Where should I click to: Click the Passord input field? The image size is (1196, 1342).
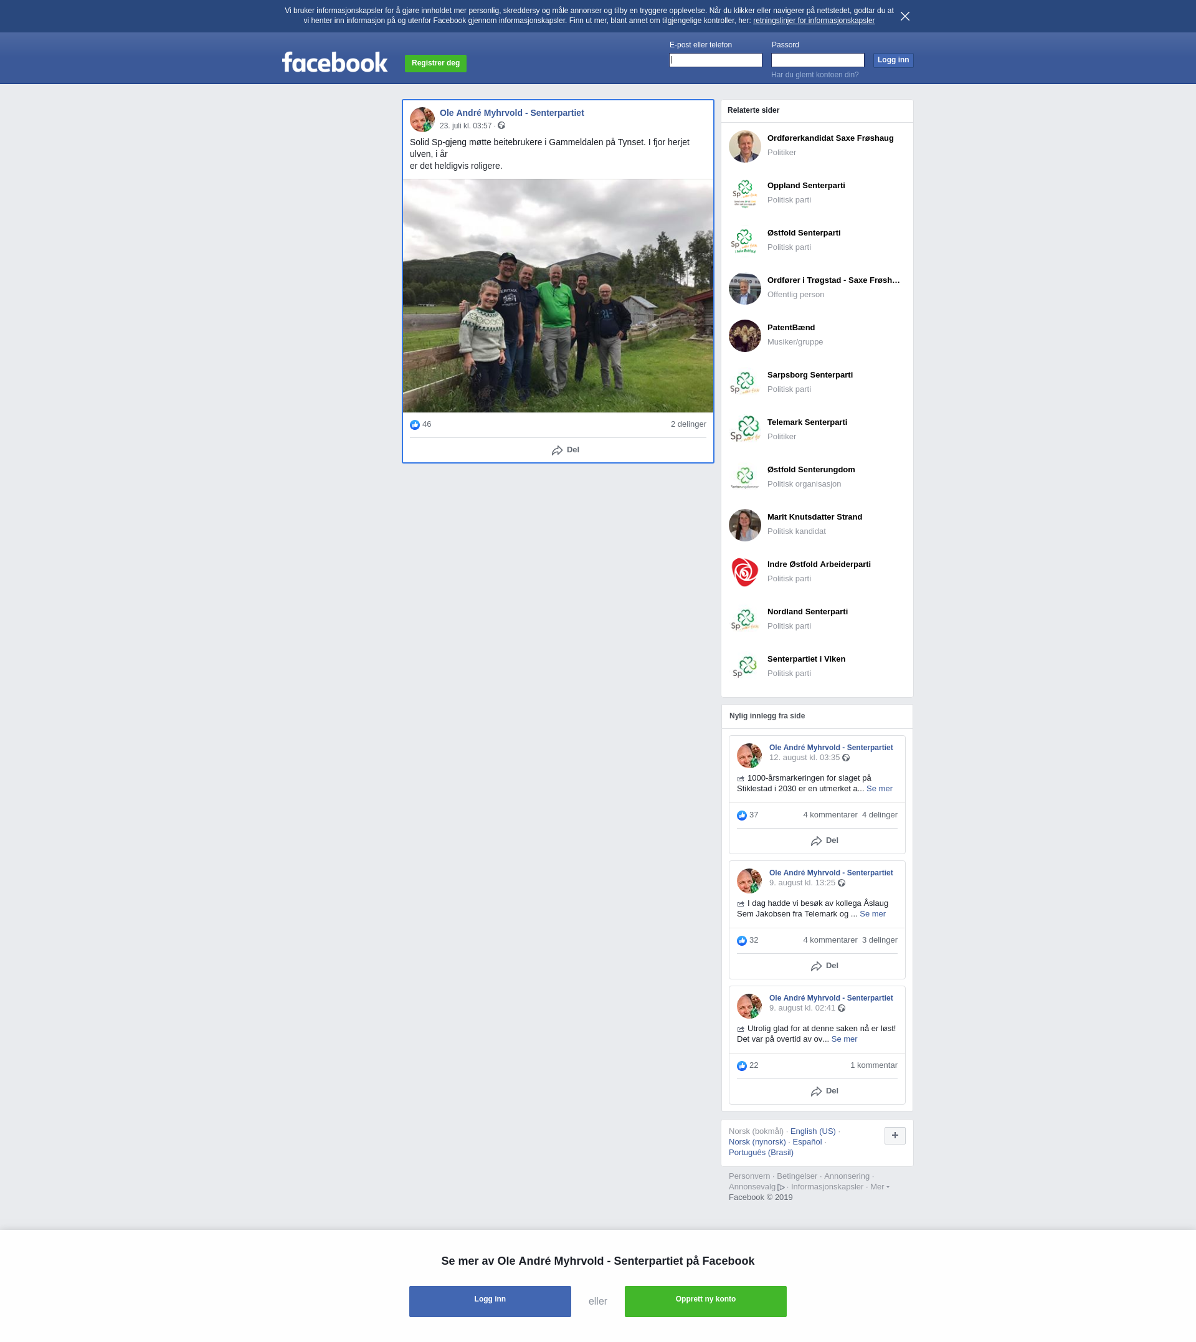click(817, 60)
